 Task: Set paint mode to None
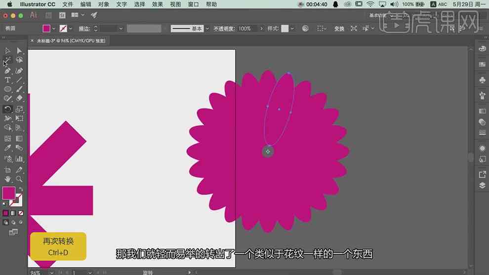[21, 213]
